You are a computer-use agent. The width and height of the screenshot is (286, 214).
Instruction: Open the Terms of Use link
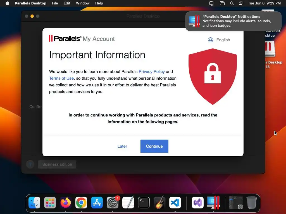pos(61,78)
